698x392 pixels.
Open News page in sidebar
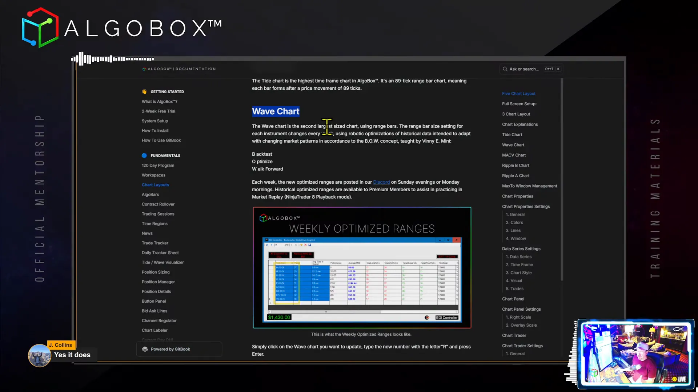[x=147, y=233]
